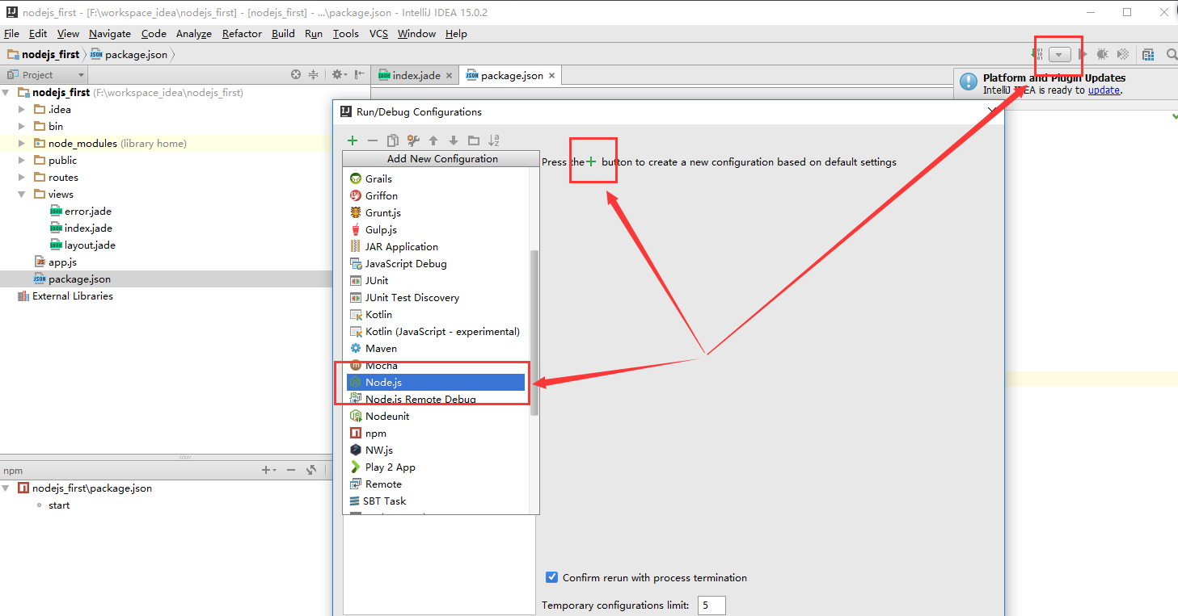Click package.json in the breadcrumb bar
This screenshot has width=1178, height=616.
(x=129, y=54)
